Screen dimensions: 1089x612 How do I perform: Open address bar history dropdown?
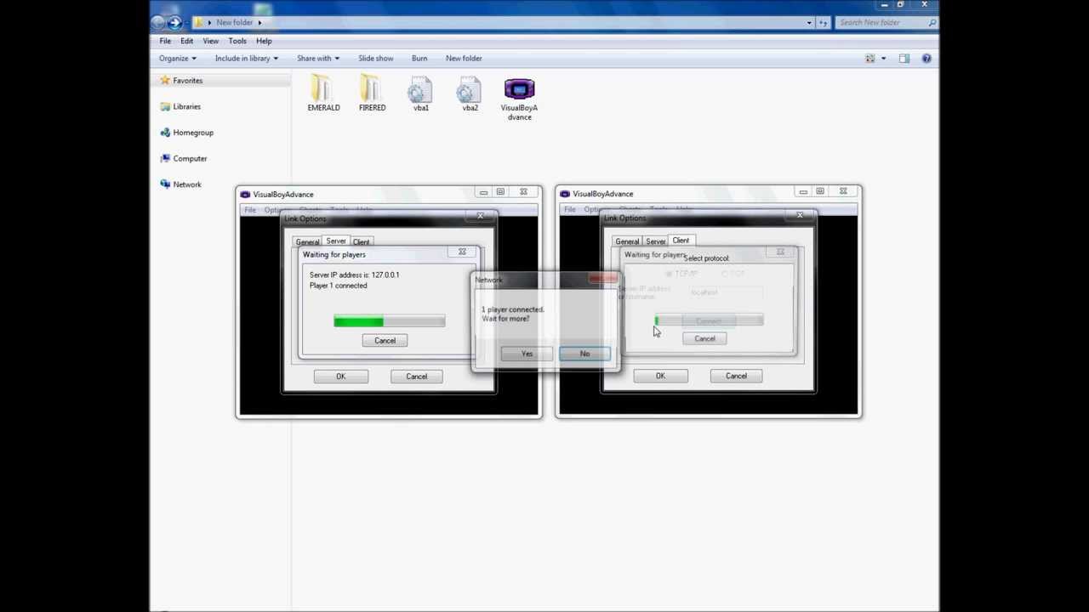point(809,22)
